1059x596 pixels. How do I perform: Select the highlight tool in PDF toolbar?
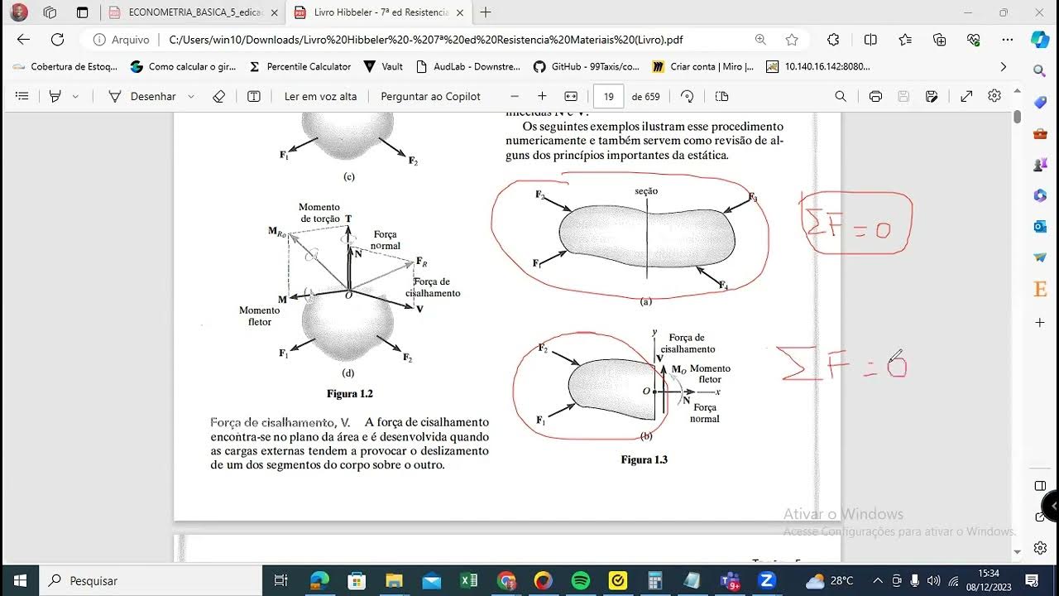click(x=55, y=96)
